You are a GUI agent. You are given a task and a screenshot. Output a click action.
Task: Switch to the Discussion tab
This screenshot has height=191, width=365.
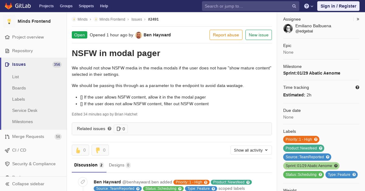(x=89, y=165)
